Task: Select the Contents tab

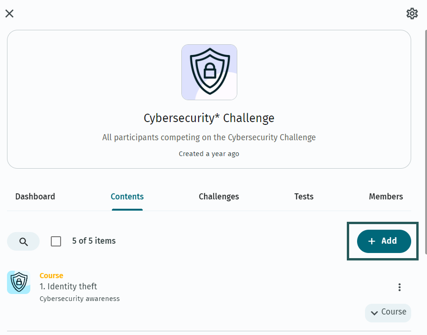Action: click(127, 197)
